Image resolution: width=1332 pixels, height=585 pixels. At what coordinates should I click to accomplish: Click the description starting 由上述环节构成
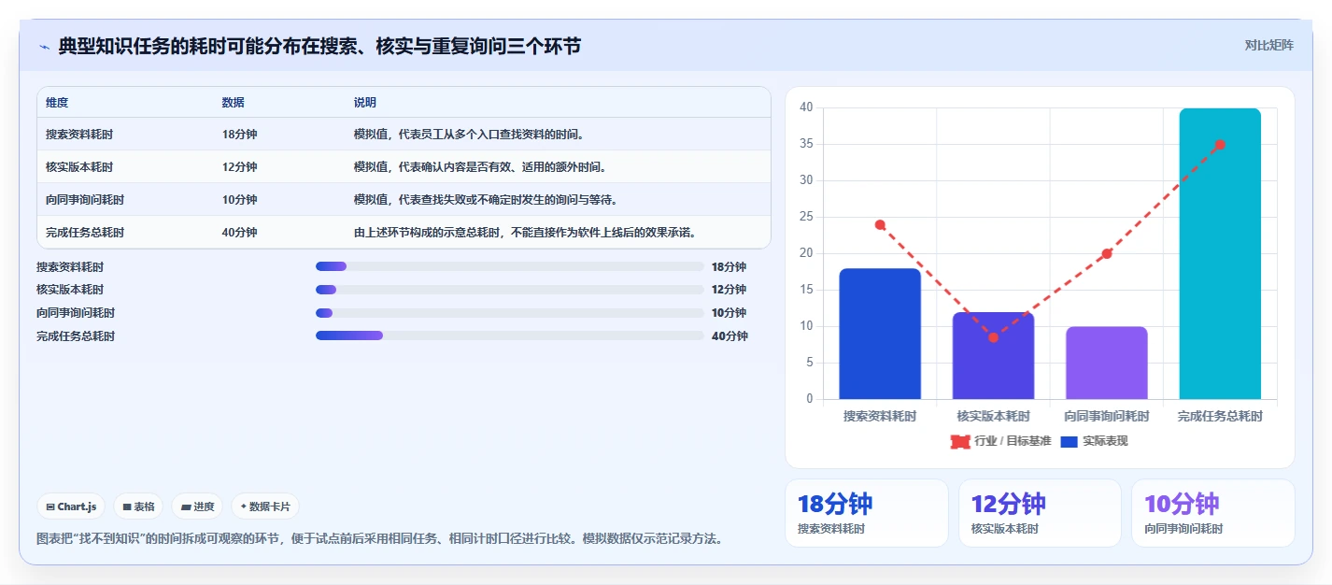(x=525, y=233)
